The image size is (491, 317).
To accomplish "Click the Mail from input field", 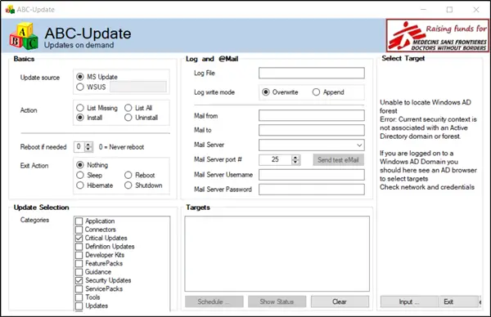I will (x=312, y=115).
